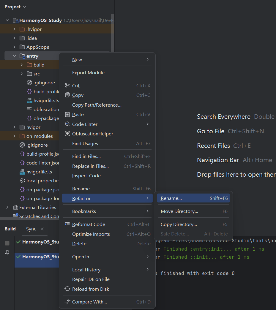Click the Cut scissors icon in context menu
Screen dimensions: 276x310
pos(67,86)
